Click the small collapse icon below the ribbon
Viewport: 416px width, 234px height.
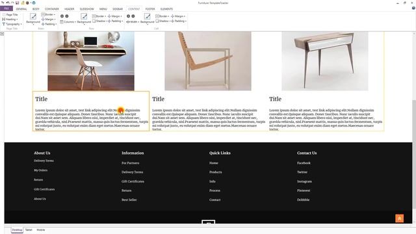coord(2,34)
